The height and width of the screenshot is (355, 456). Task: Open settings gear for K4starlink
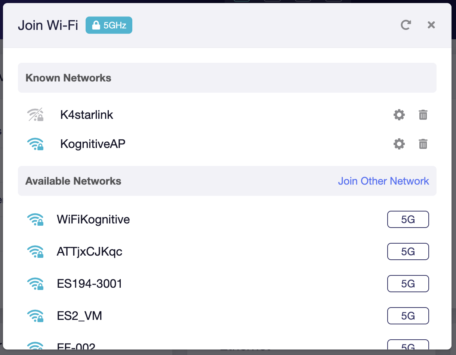pos(399,115)
